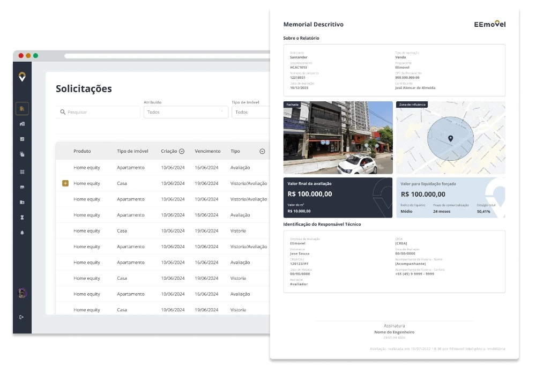This screenshot has height=365, width=536.
Task: Click Jose Souza under Vistoriador
Action: (300, 254)
